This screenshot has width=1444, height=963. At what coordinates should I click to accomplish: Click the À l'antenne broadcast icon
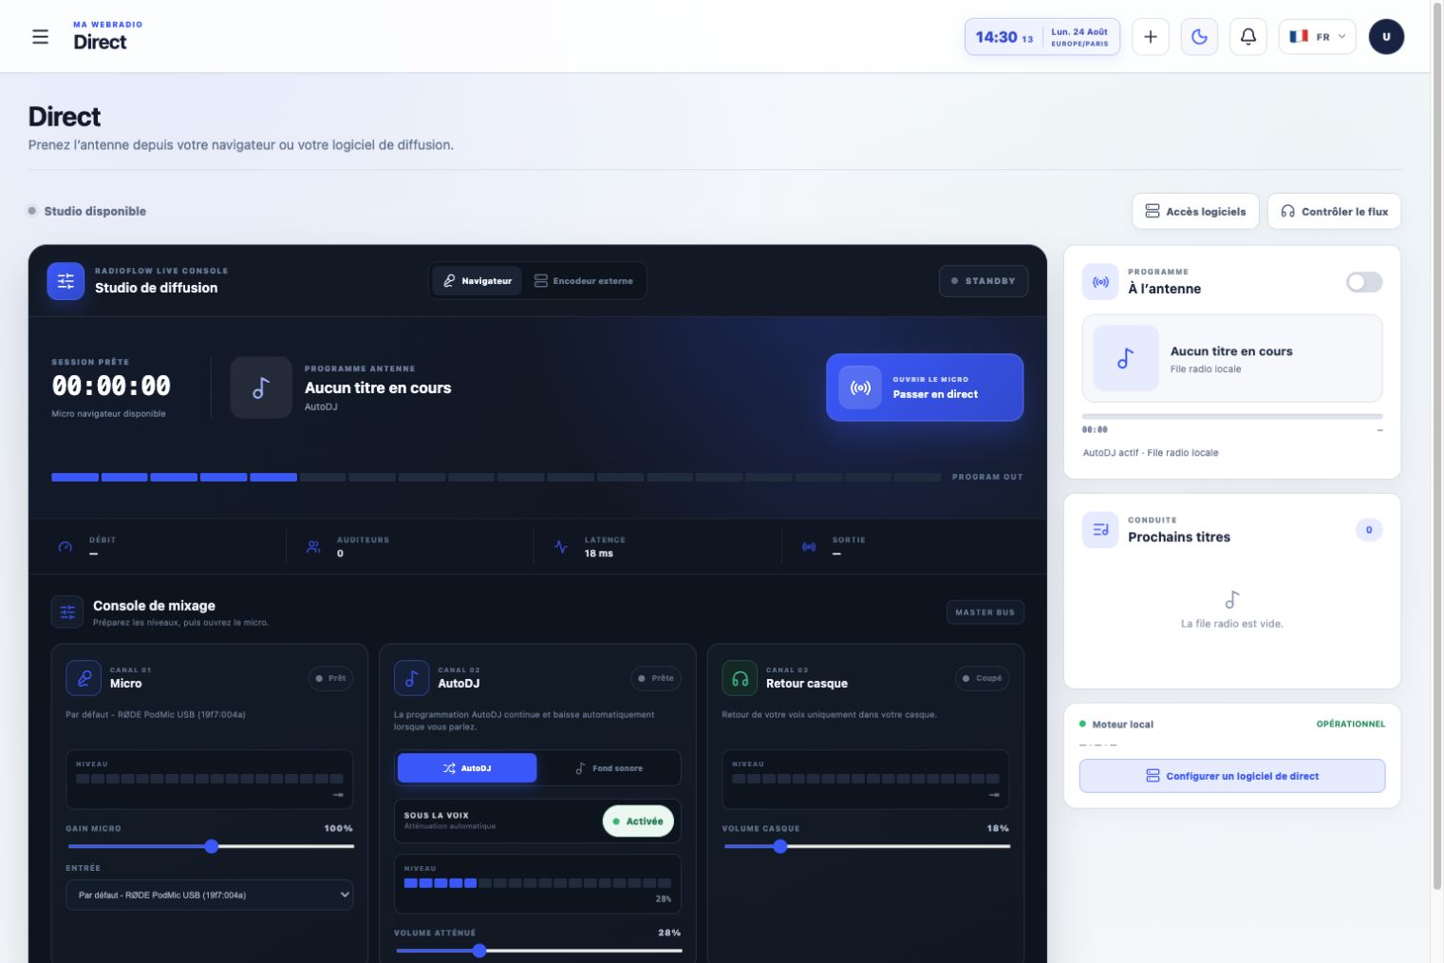click(1100, 282)
